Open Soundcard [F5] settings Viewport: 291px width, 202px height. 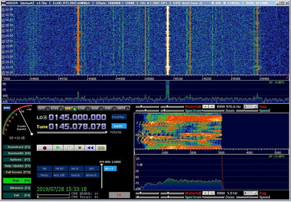pyautogui.click(x=17, y=147)
